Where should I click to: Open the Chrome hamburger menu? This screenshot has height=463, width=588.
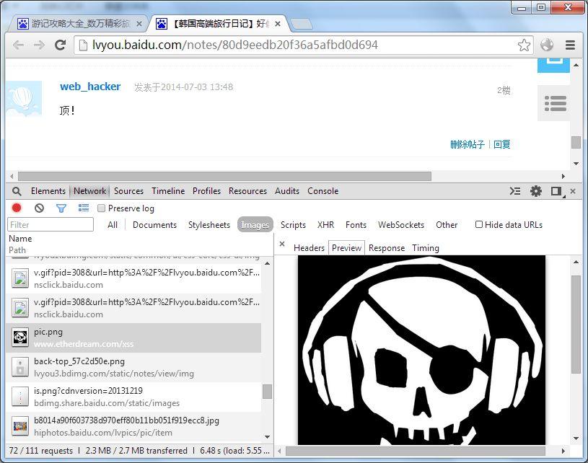(x=570, y=45)
